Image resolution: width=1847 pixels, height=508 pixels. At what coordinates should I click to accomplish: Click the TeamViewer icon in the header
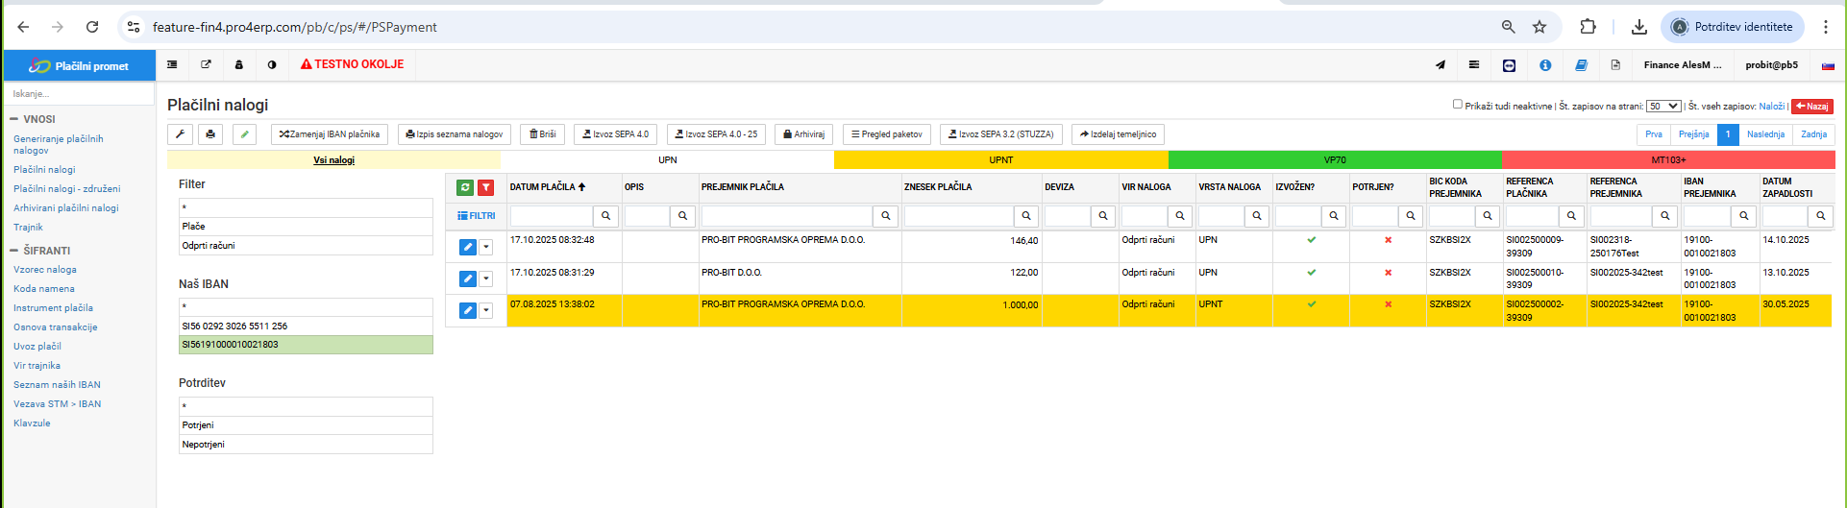coord(1509,65)
